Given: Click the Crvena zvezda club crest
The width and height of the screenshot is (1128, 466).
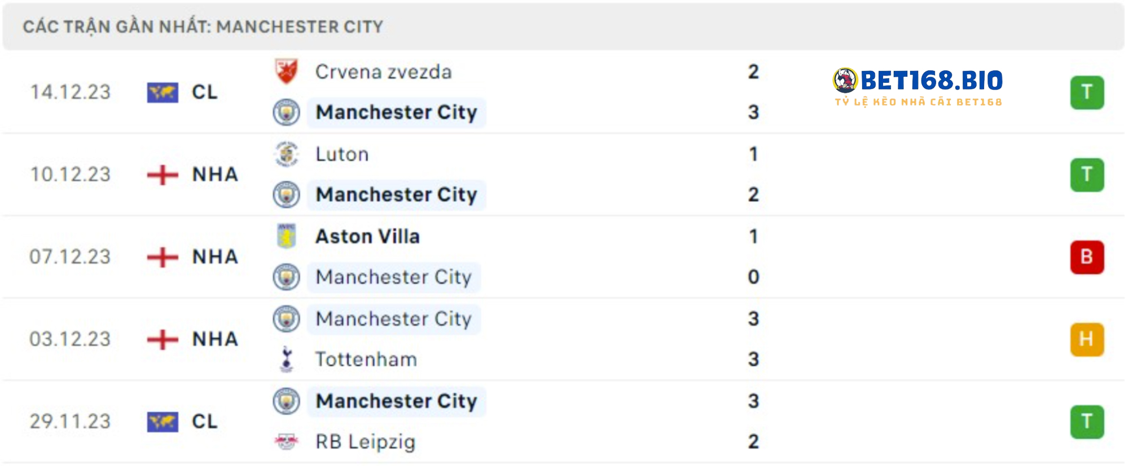Looking at the screenshot, I should pyautogui.click(x=286, y=72).
